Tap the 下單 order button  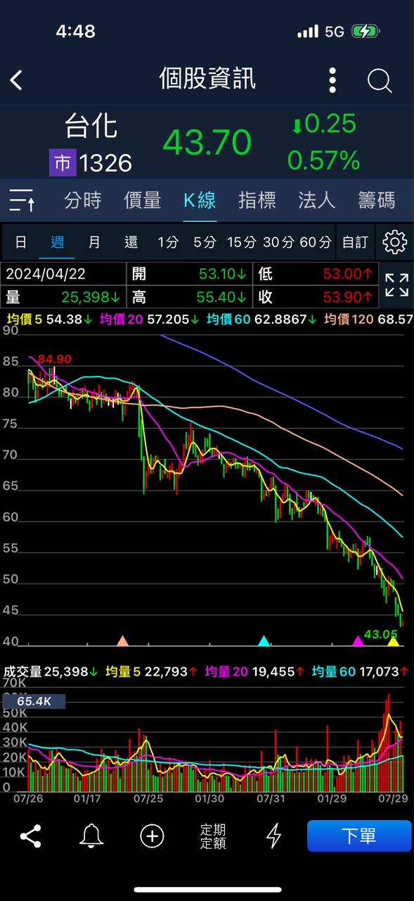[x=359, y=836]
